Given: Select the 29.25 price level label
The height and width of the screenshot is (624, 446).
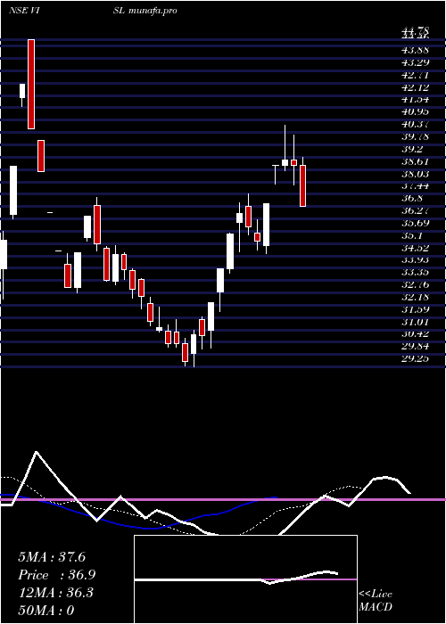Looking at the screenshot, I should (415, 358).
